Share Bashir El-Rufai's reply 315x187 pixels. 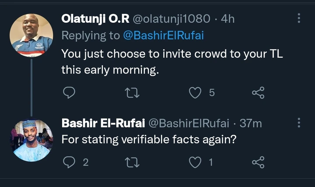259,163
